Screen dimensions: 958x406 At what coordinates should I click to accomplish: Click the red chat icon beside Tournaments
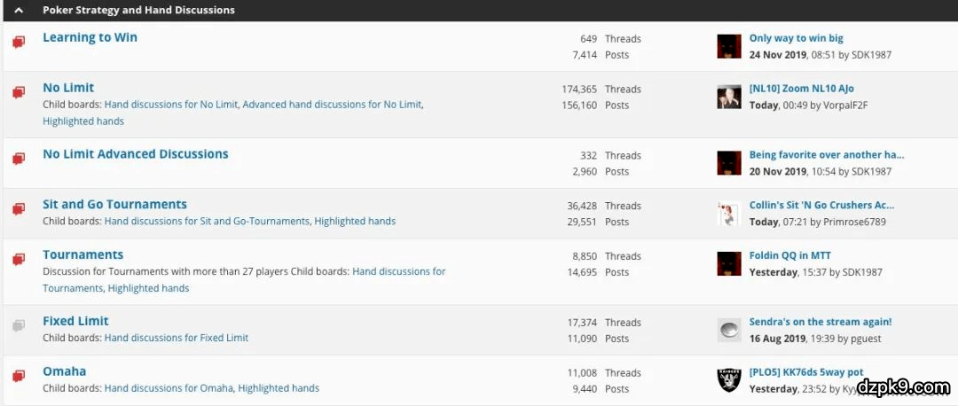19,259
